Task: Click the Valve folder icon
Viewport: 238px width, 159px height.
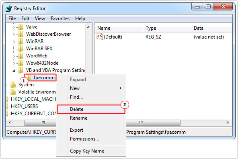Action: click(x=21, y=27)
